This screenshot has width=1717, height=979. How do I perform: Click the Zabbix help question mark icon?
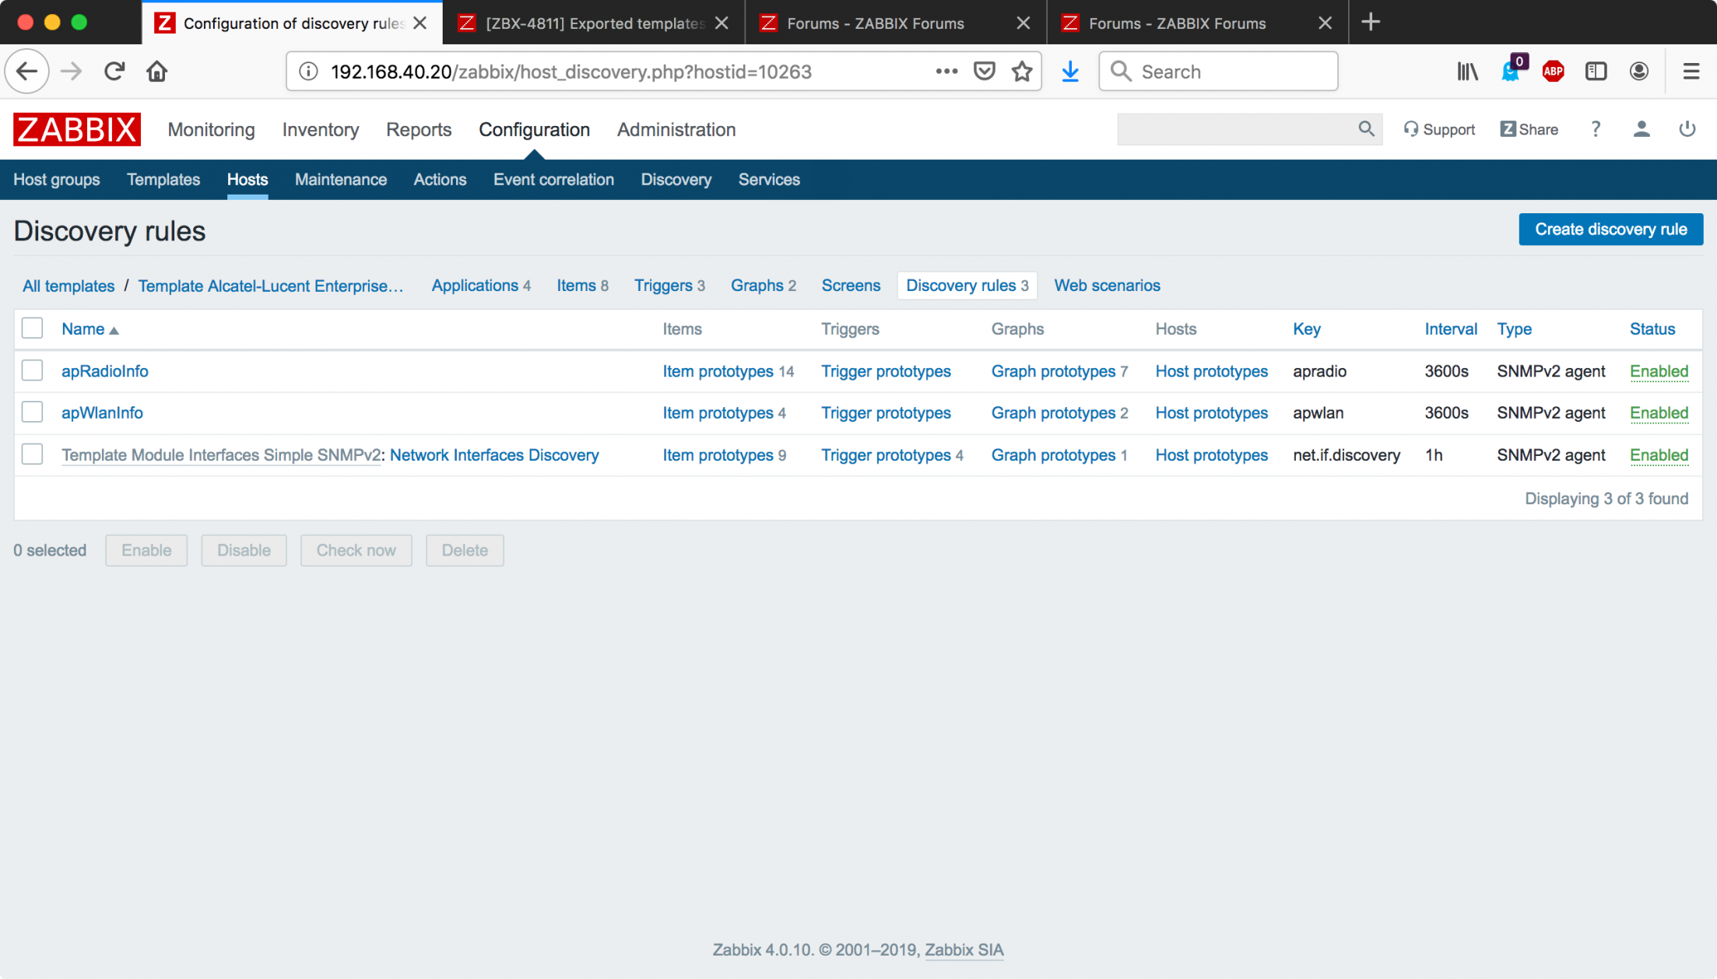click(x=1596, y=129)
